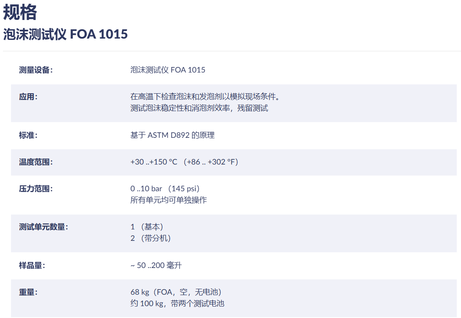Click the 泡沫测试仪 FOA 1015 subtitle
This screenshot has width=461, height=318.
click(65, 34)
